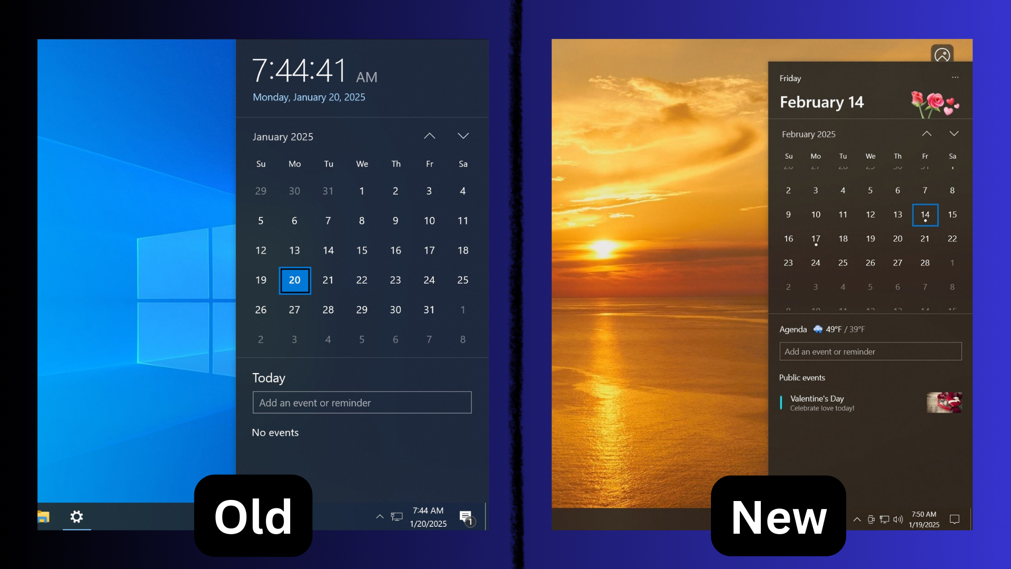The width and height of the screenshot is (1011, 569).
Task: Select the notification/chat icon on old taskbar
Action: (x=467, y=517)
